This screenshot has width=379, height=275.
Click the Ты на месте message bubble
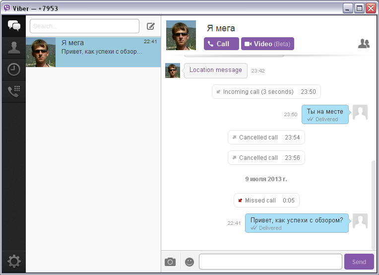pyautogui.click(x=325, y=114)
